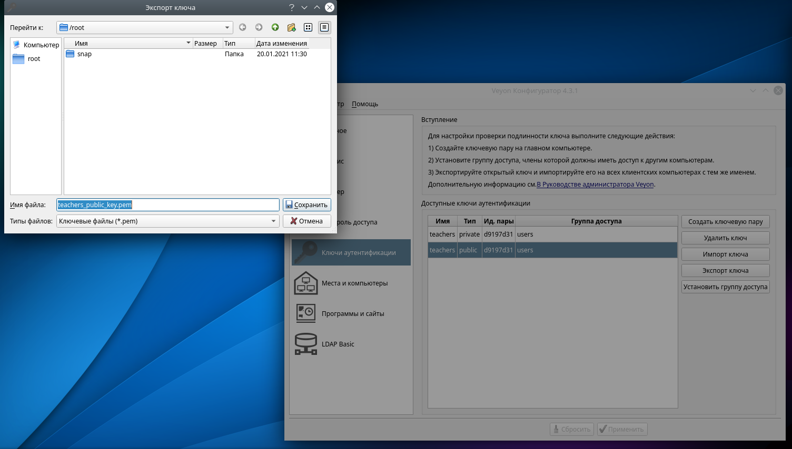Viewport: 792px width, 449px height.
Task: Open the snap folder entry
Action: pyautogui.click(x=78, y=54)
